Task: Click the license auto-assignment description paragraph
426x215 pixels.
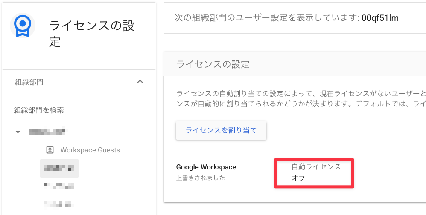Action: pos(301,98)
